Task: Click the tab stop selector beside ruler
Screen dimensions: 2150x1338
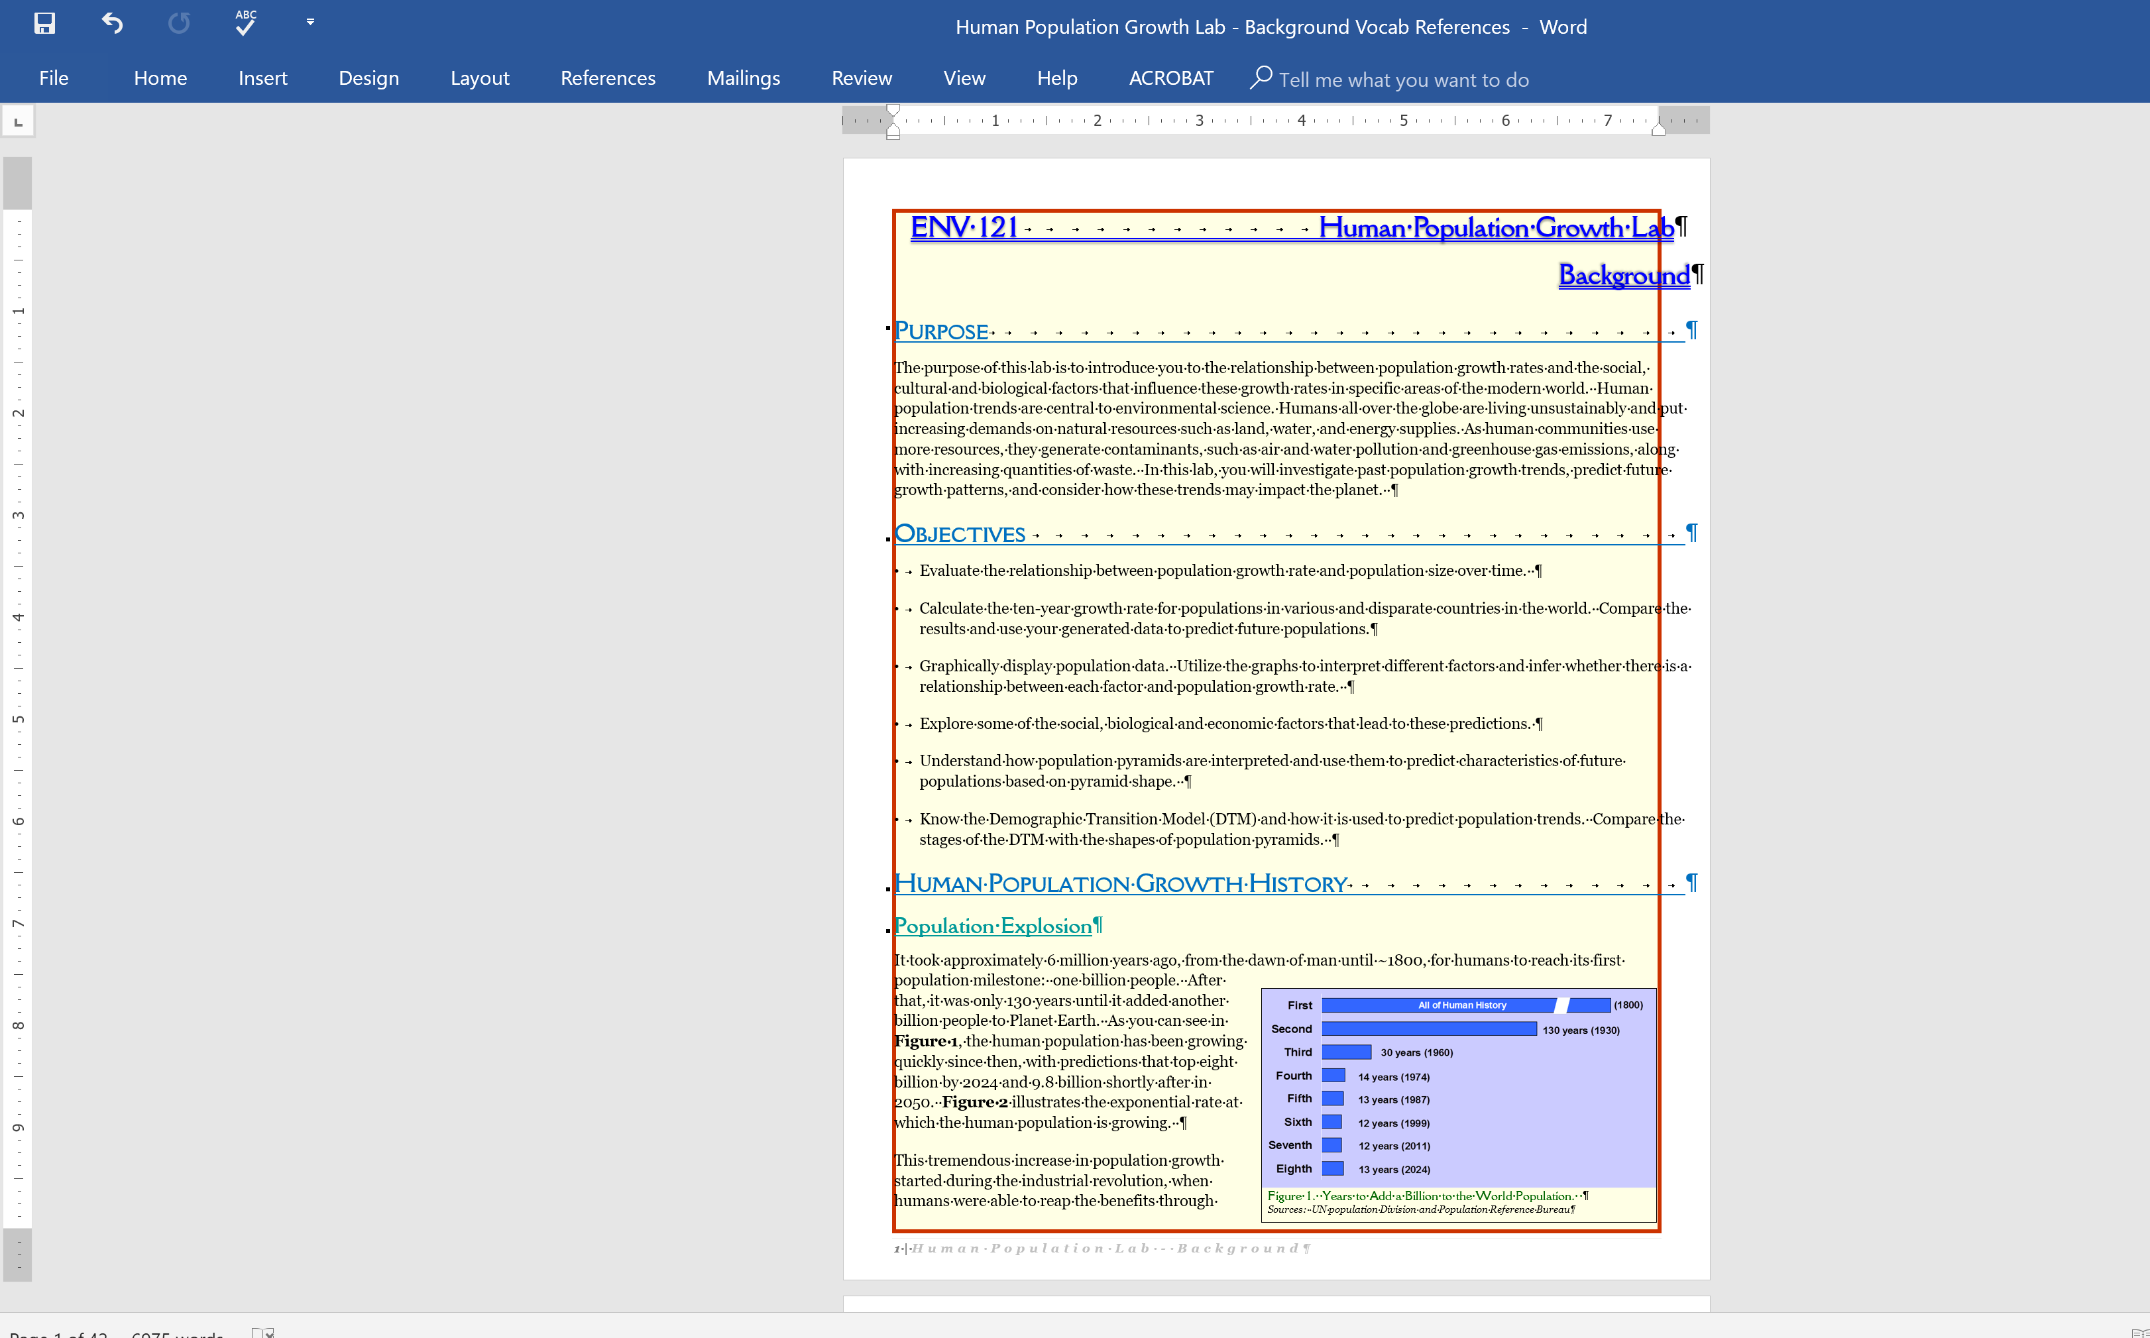Action: pos(18,121)
